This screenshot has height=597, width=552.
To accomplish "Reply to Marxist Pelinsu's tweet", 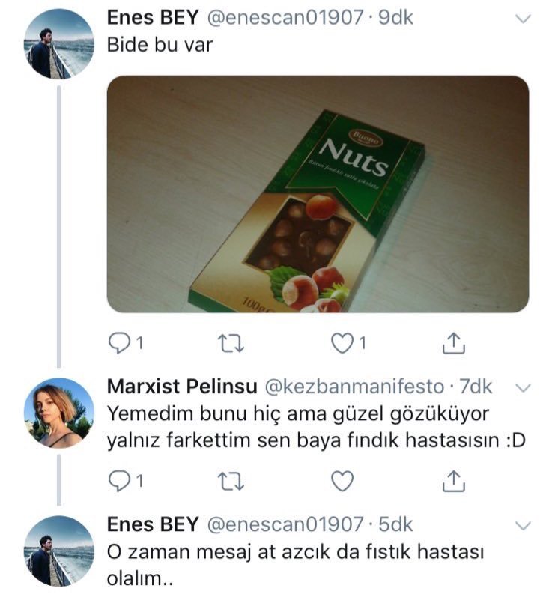I will 120,480.
